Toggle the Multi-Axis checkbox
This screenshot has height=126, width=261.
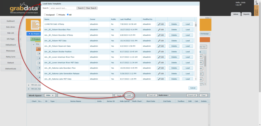click(x=170, y=95)
